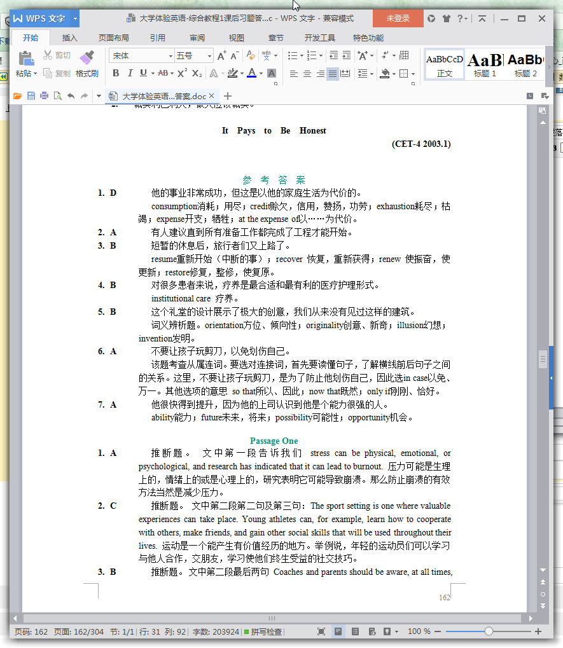
Task: Apply text highlight color
Action: [x=233, y=73]
